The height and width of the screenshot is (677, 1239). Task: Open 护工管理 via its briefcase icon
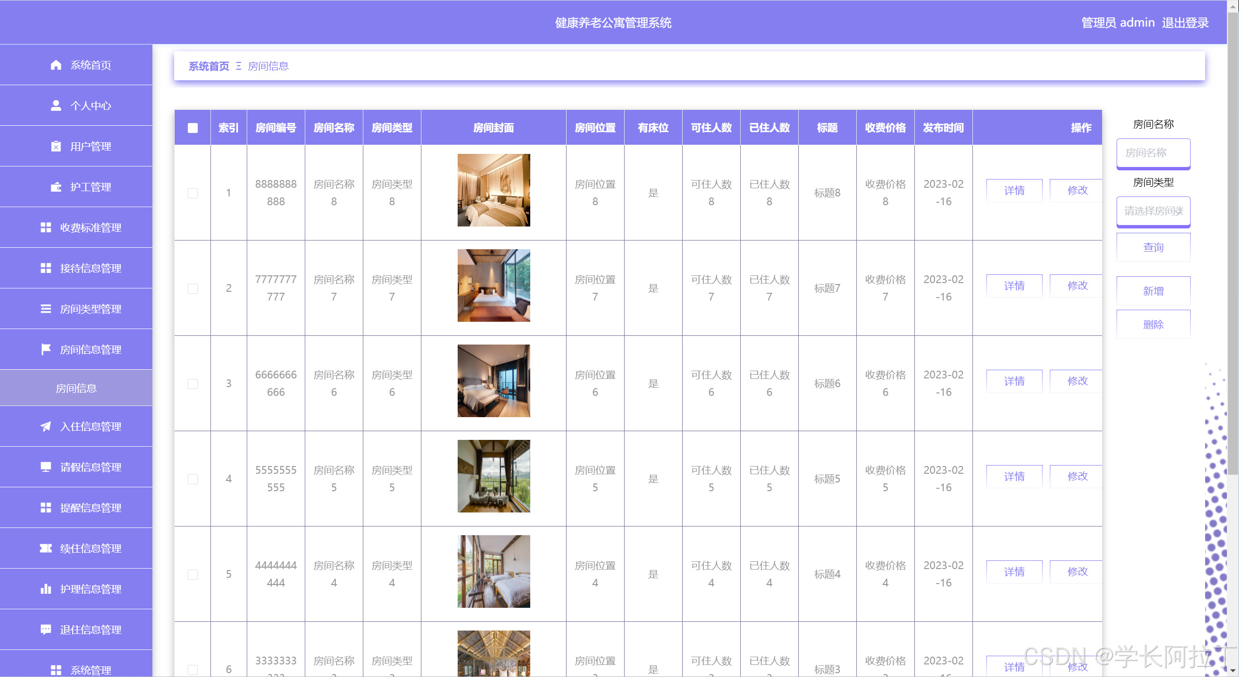click(x=56, y=186)
